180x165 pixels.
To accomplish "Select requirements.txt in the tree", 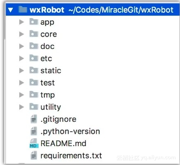I will [71, 156].
